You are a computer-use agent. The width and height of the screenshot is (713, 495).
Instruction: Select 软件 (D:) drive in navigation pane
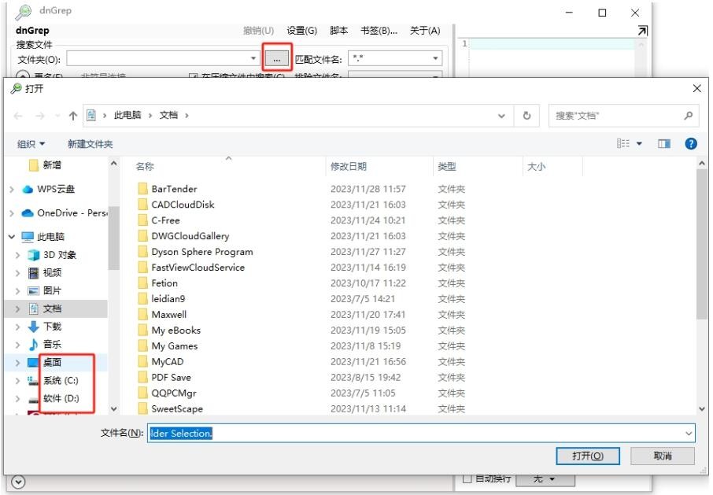61,399
